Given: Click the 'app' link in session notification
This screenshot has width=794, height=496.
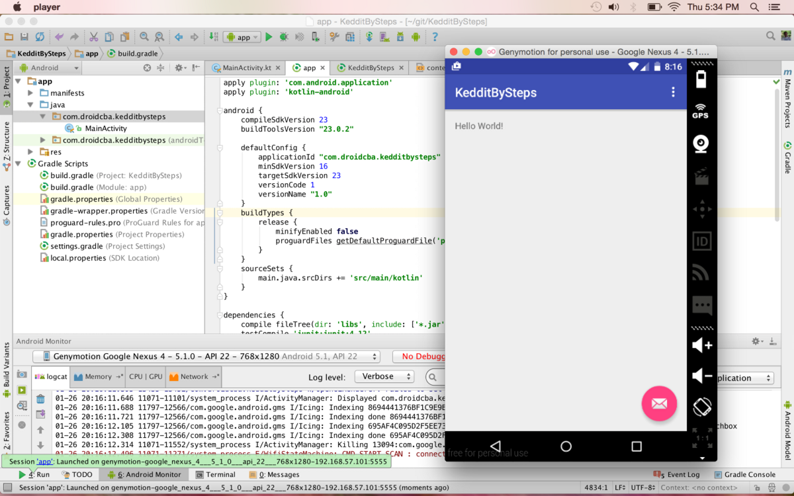Looking at the screenshot, I should click(45, 461).
